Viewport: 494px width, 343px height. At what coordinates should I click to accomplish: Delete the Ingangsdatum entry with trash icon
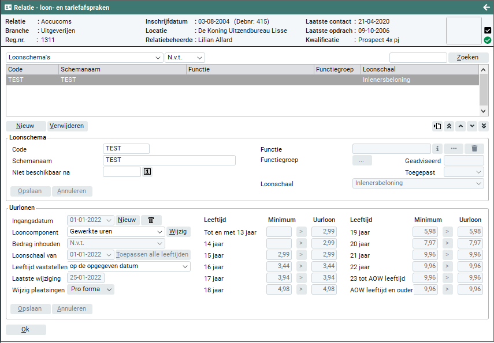(x=151, y=220)
